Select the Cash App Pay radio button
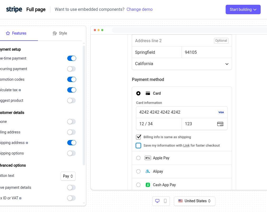This screenshot has width=267, height=212. (x=138, y=185)
